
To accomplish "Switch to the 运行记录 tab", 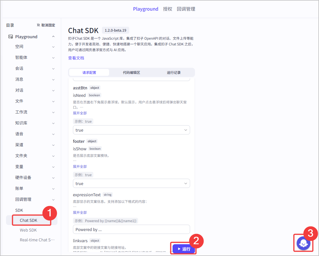I will [173, 72].
